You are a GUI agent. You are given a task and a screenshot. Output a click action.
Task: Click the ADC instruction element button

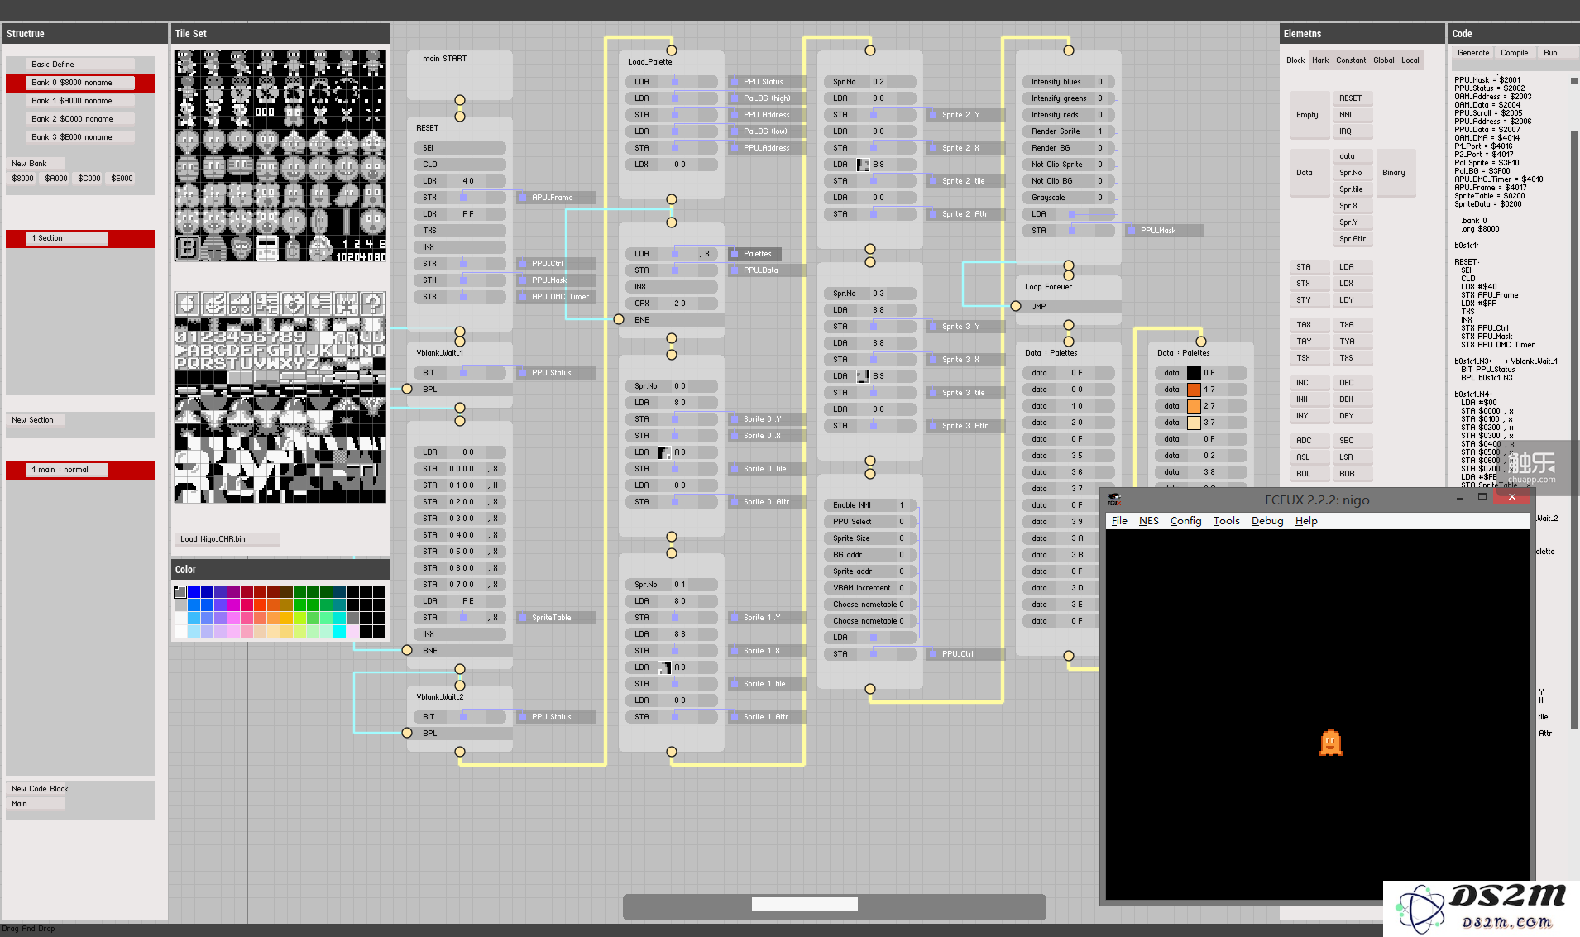[1309, 441]
